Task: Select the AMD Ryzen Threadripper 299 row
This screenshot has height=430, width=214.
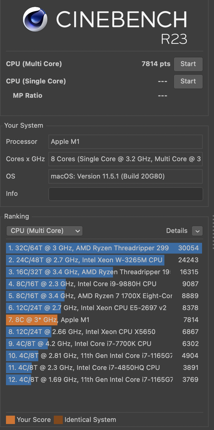Action: 104,248
